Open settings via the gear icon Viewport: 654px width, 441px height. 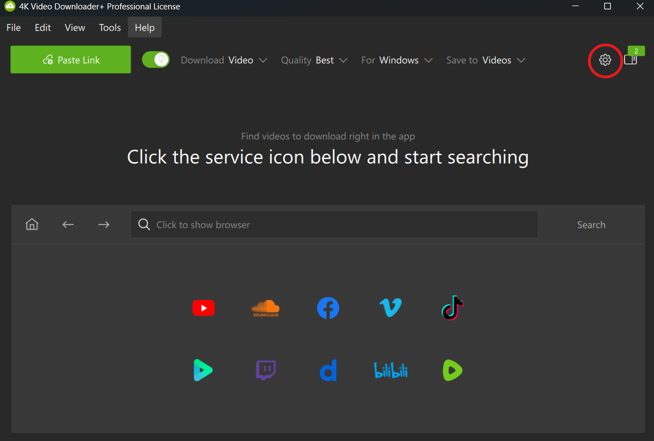[x=605, y=60]
